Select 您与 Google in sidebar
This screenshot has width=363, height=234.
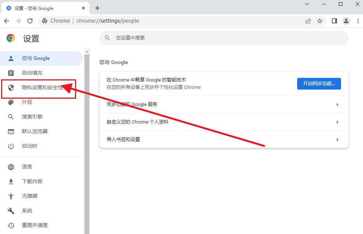41,58
